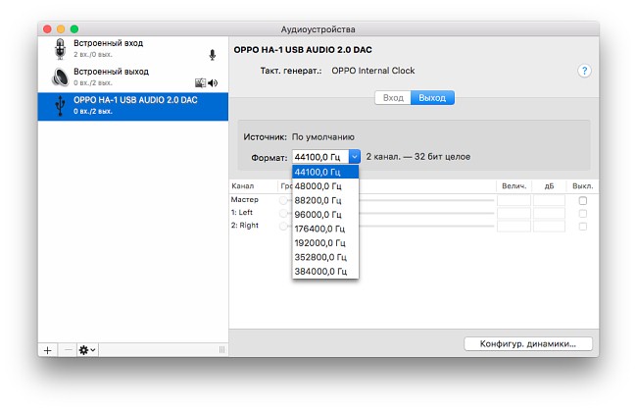
Task: Click the Мастер Велич. value field
Action: point(514,200)
